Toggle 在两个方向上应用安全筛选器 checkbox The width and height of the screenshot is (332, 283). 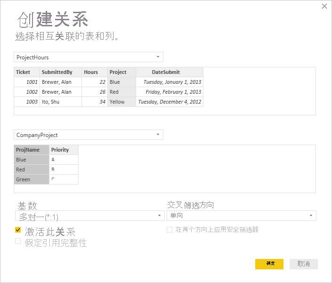pos(170,230)
